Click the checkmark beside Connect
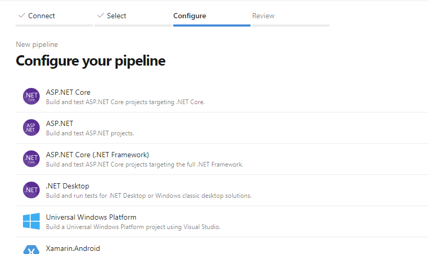 pos(22,16)
